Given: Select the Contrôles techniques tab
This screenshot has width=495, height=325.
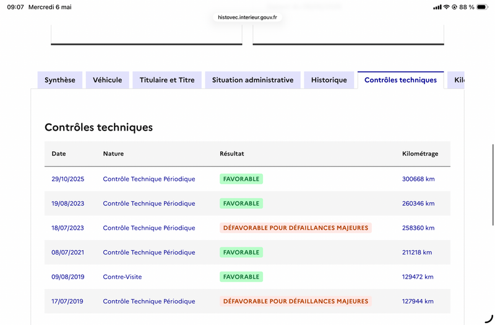Looking at the screenshot, I should pos(400,80).
